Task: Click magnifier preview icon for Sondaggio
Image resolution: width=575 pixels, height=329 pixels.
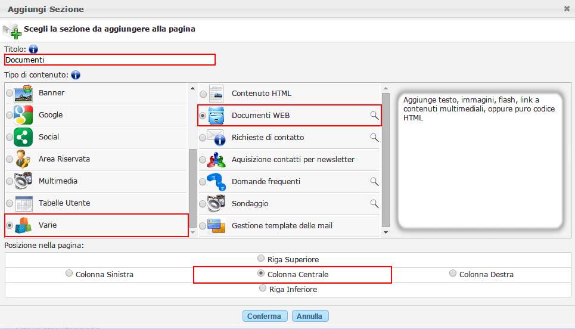Action: point(374,204)
